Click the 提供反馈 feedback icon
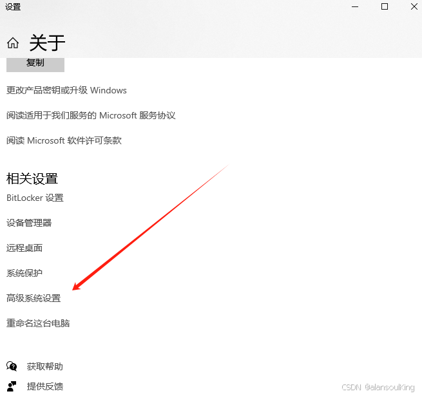This screenshot has height=396, width=422. (x=12, y=386)
